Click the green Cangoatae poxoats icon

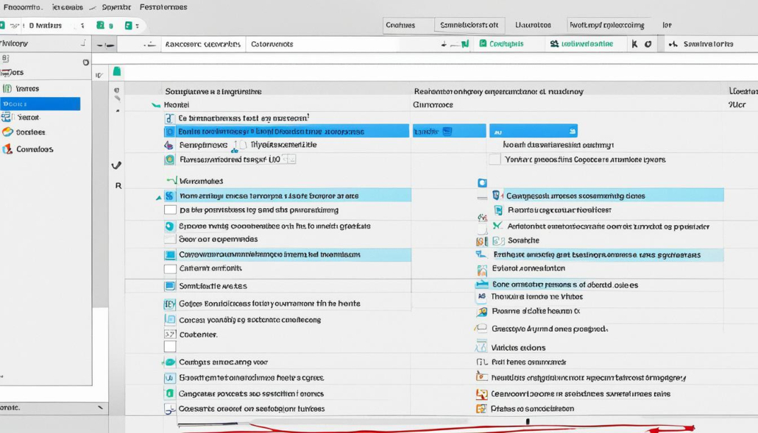170,393
